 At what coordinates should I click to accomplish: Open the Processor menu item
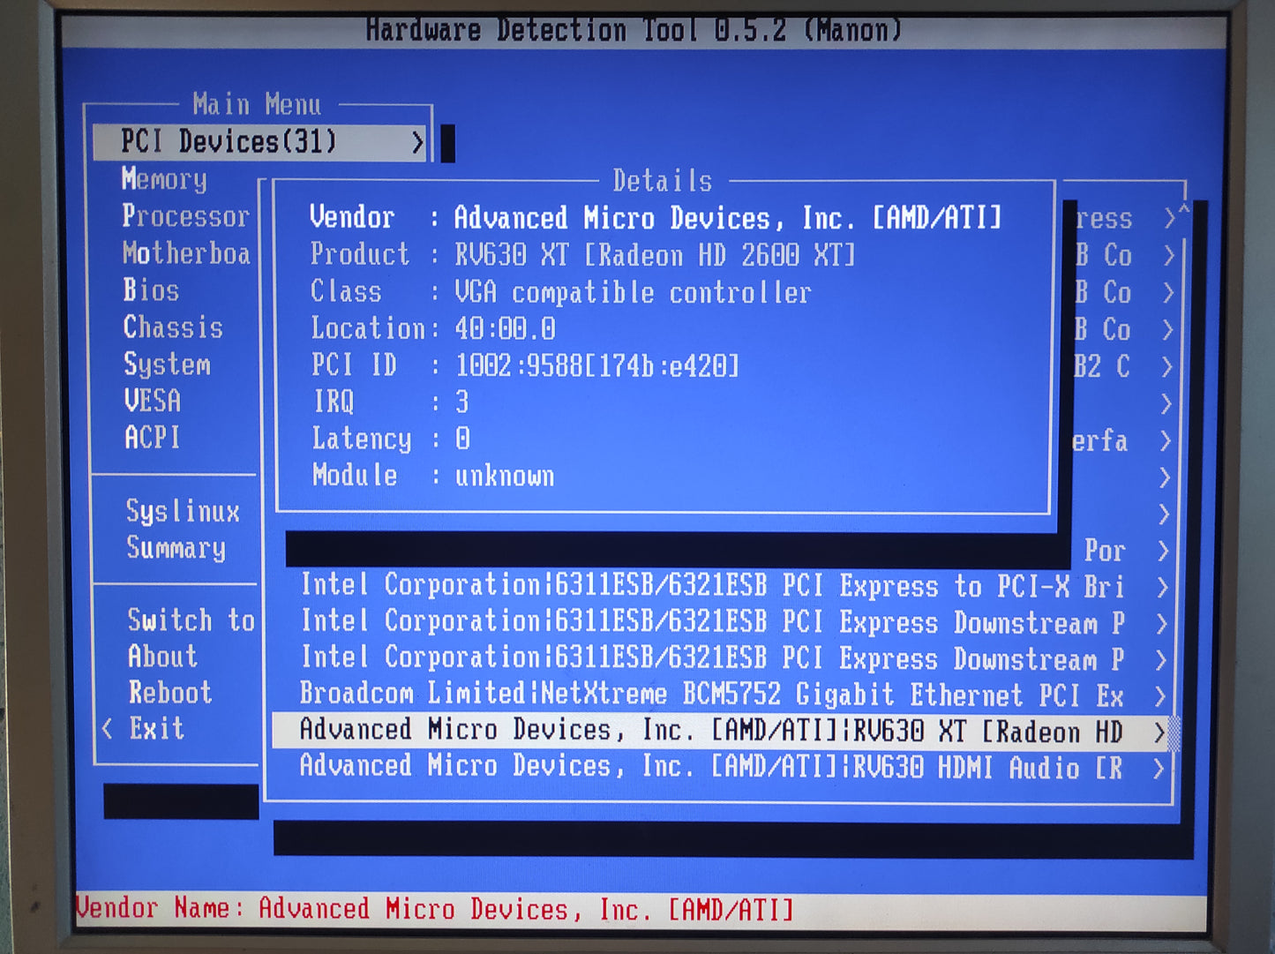(x=185, y=216)
